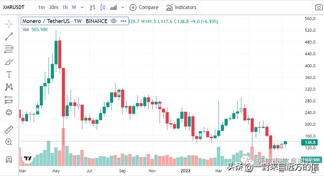
Task: Switch to the 30m timeframe
Action: tap(53, 7)
